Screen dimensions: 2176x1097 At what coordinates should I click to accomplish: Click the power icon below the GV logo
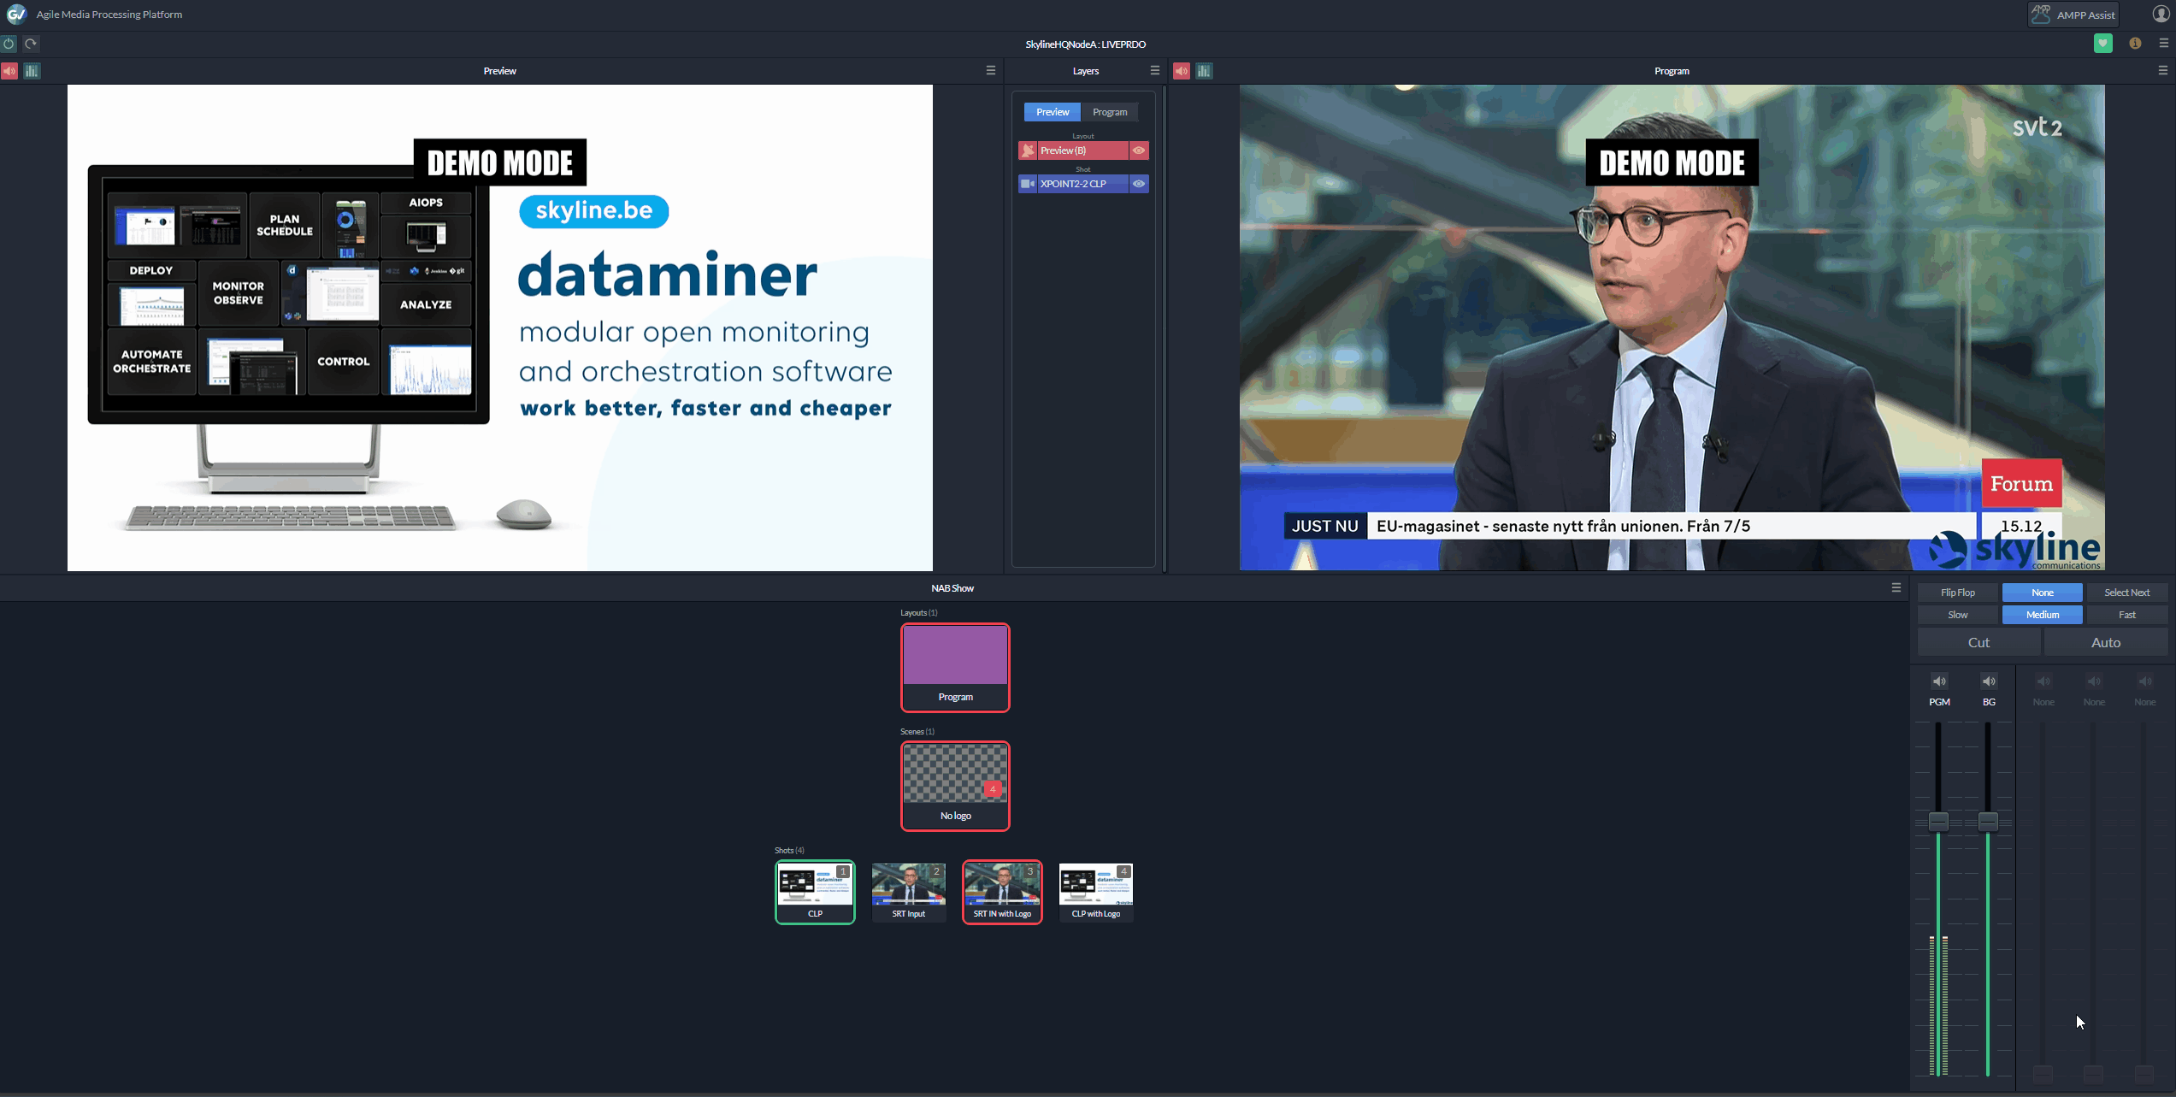click(9, 44)
